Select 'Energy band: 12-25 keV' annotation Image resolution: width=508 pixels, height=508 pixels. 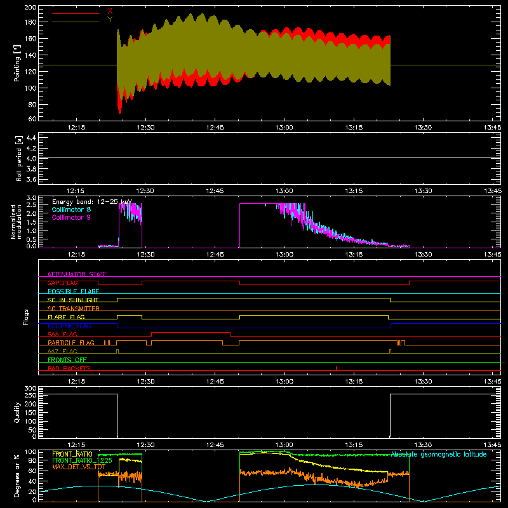click(x=92, y=202)
